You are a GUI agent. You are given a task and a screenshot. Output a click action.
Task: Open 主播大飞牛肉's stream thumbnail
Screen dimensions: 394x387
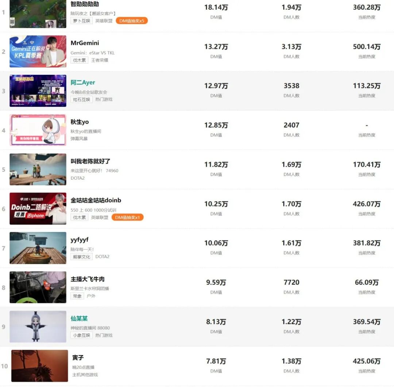click(x=38, y=287)
